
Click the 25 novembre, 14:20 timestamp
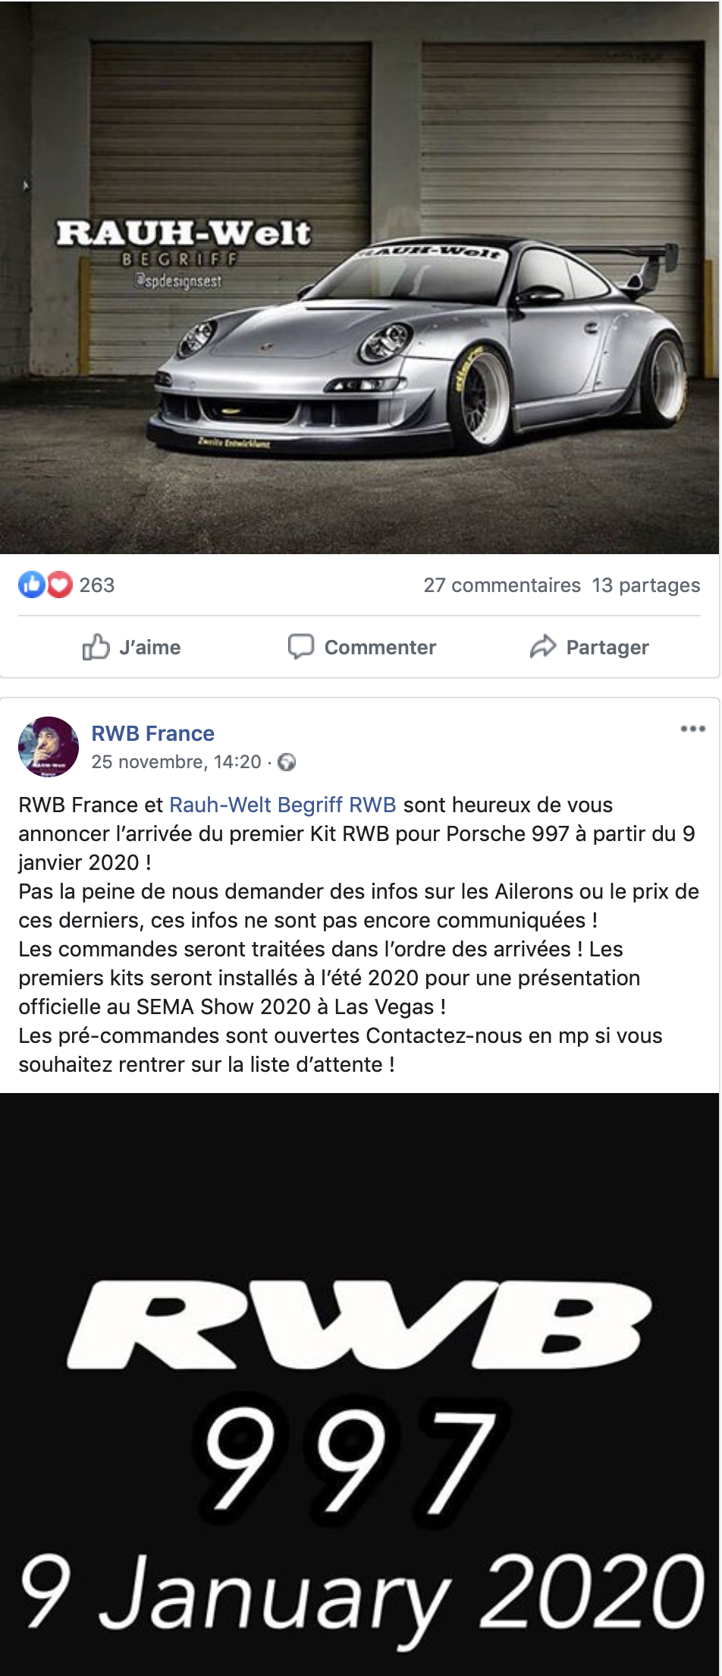tap(176, 762)
